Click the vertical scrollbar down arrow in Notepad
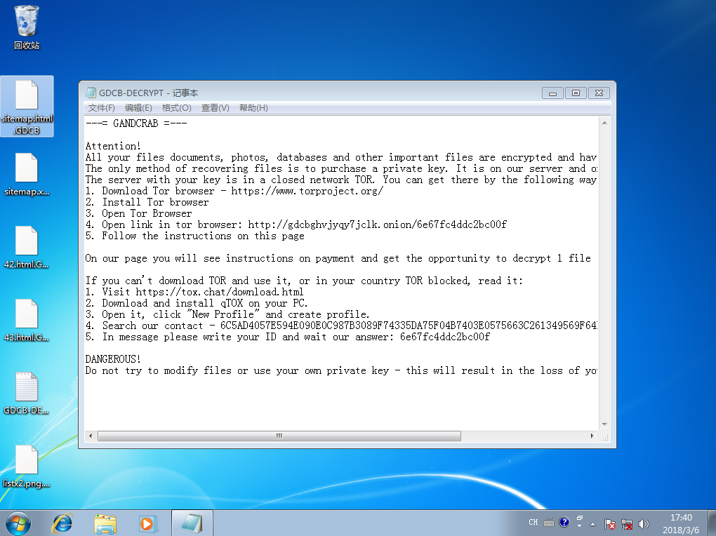This screenshot has width=716, height=536. (x=604, y=424)
